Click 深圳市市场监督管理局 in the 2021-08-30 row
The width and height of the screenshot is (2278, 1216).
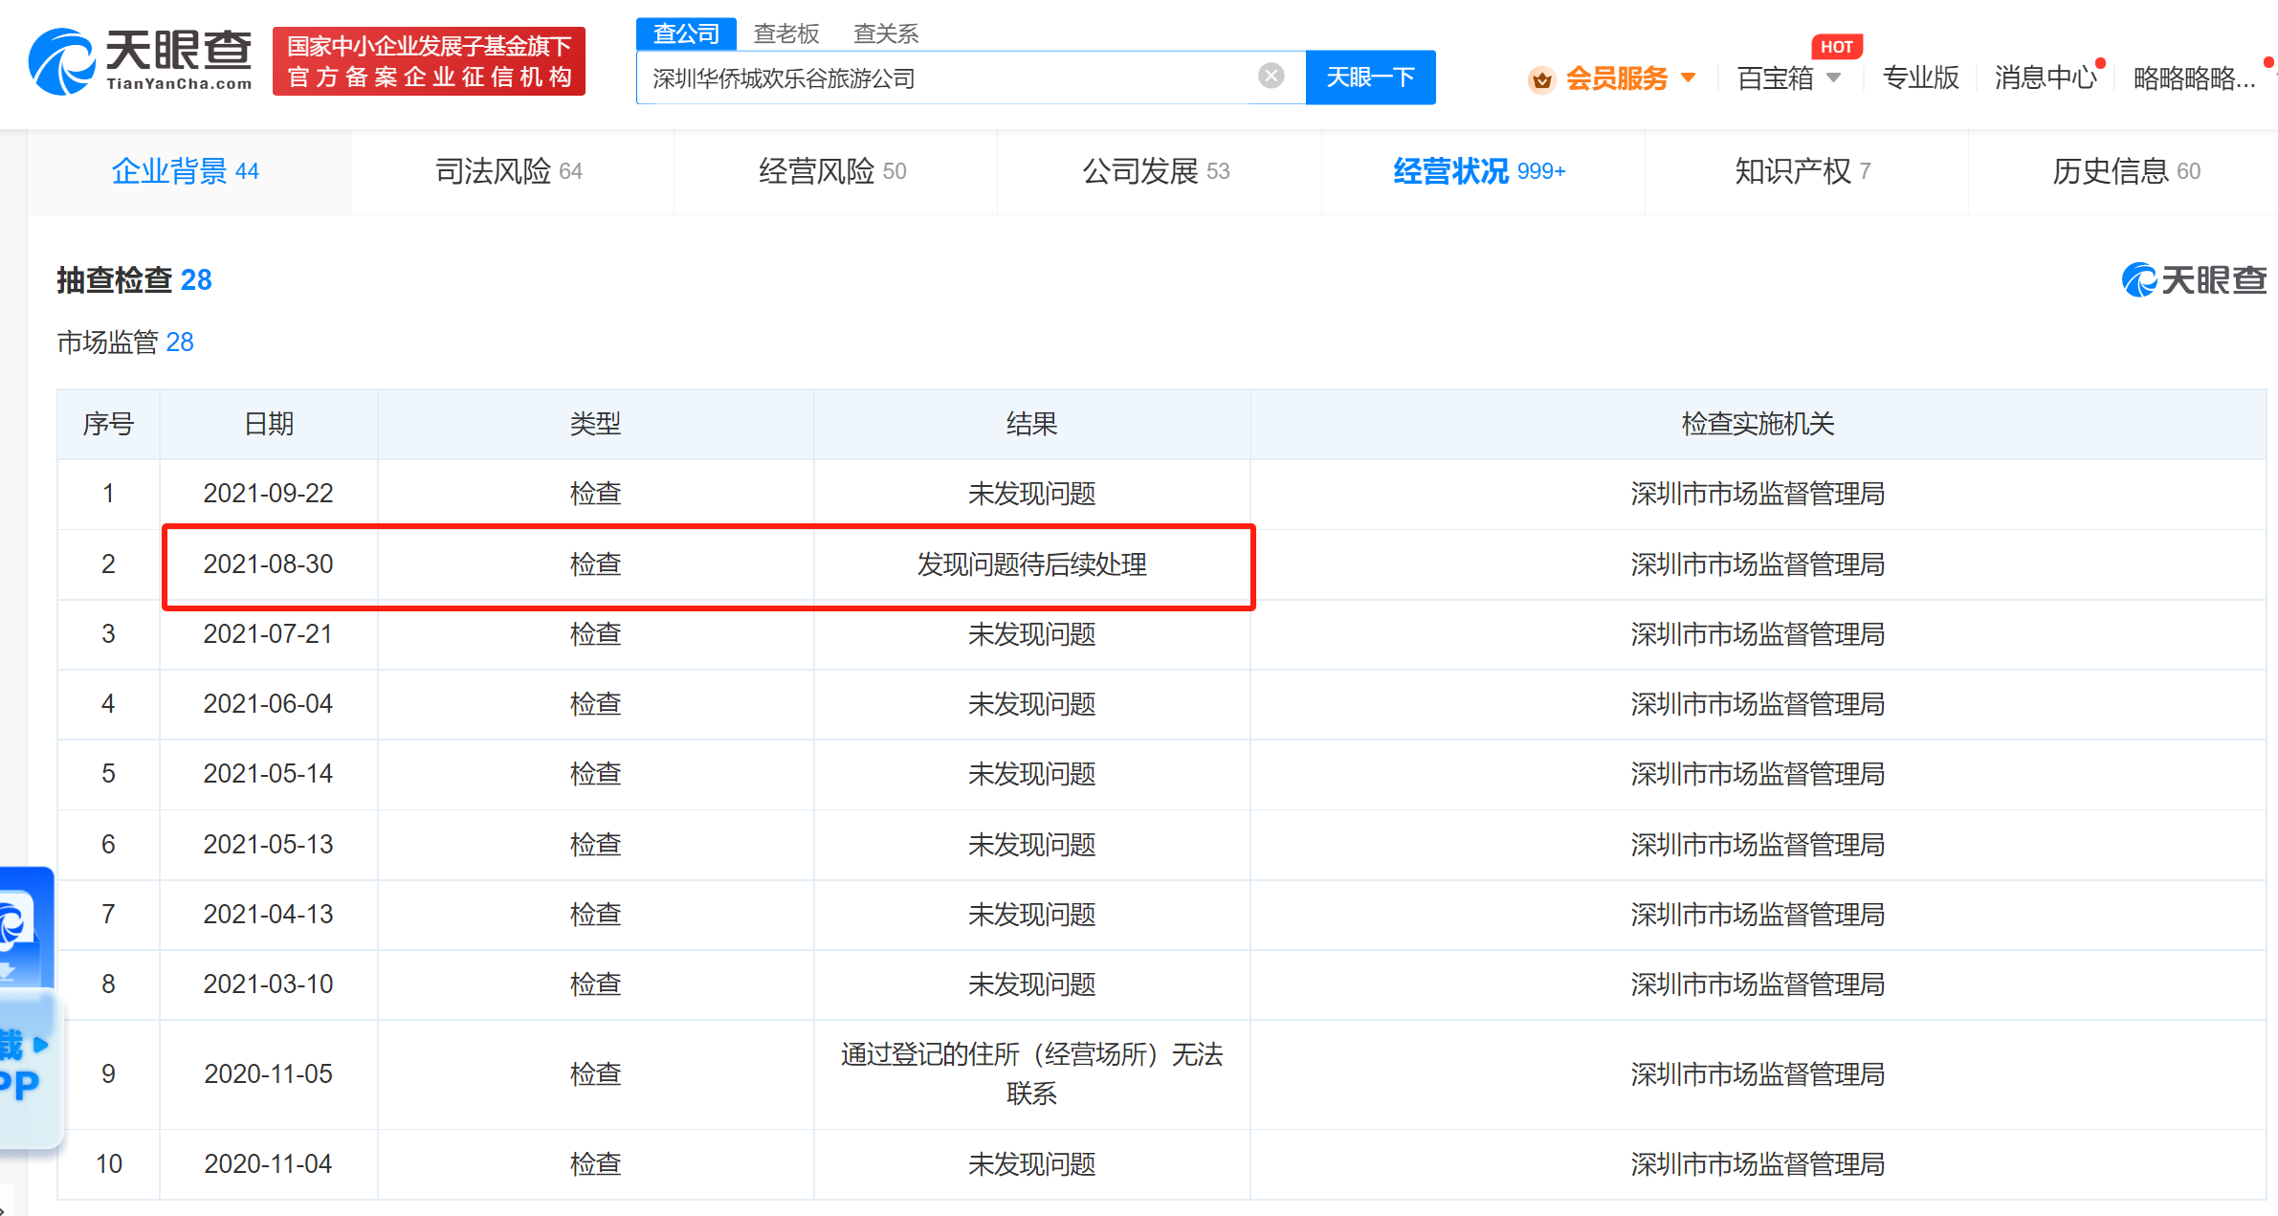(1758, 564)
